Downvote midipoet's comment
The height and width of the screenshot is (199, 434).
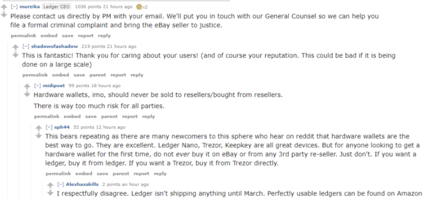[x=27, y=94]
